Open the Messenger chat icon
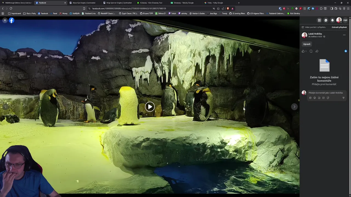Screen dimensions: 351x197 tap(326, 20)
